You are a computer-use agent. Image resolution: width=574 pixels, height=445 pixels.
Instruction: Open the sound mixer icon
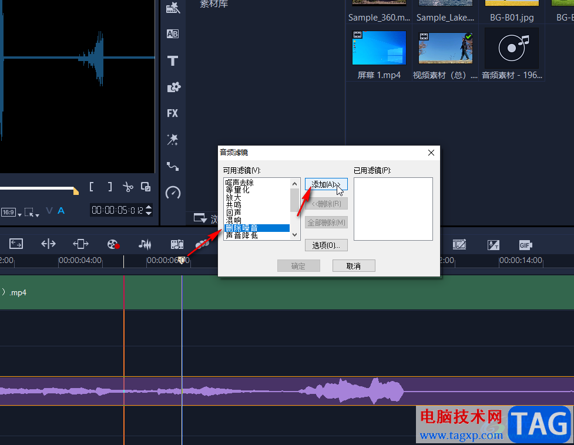point(145,244)
